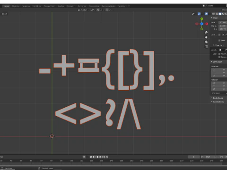Switch to the Sculpting workspace tab

(x=26, y=6)
